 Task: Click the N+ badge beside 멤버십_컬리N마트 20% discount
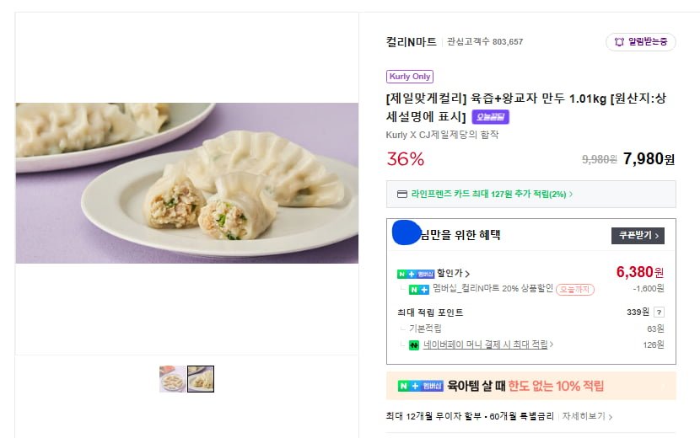coord(419,290)
